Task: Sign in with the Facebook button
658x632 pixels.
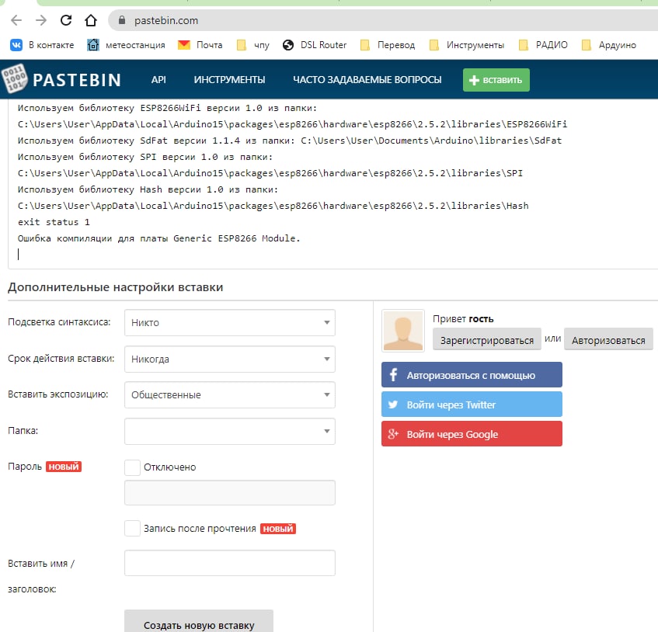Action: tap(472, 375)
